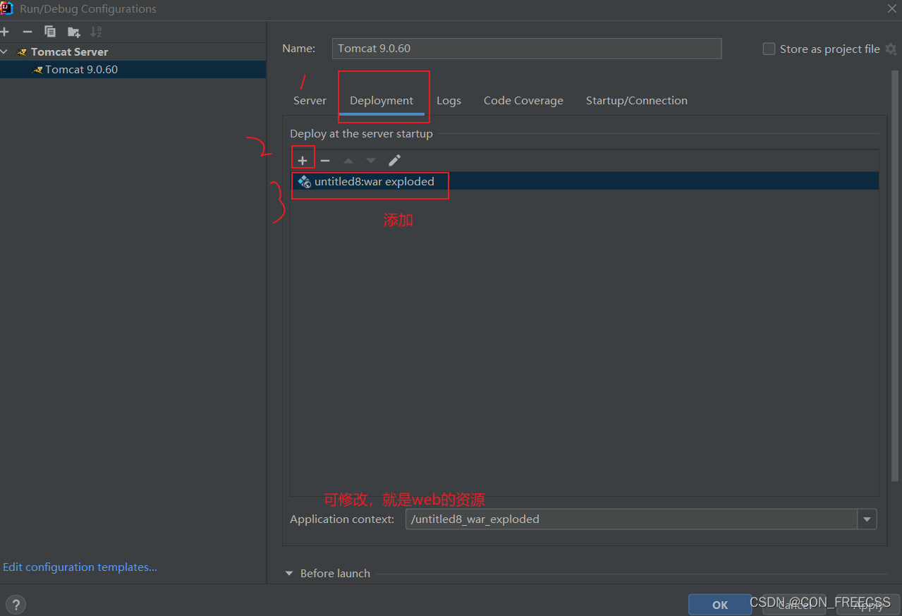Click the Application context text field
Image resolution: width=902 pixels, height=616 pixels.
632,519
